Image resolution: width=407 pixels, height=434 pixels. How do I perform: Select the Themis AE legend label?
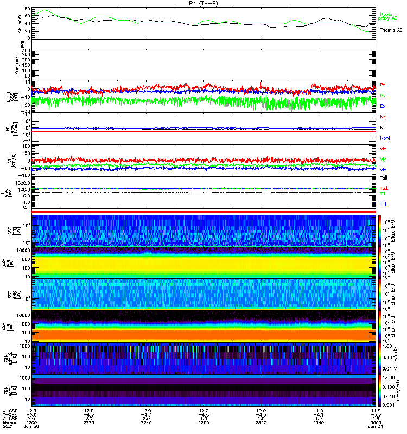391,30
